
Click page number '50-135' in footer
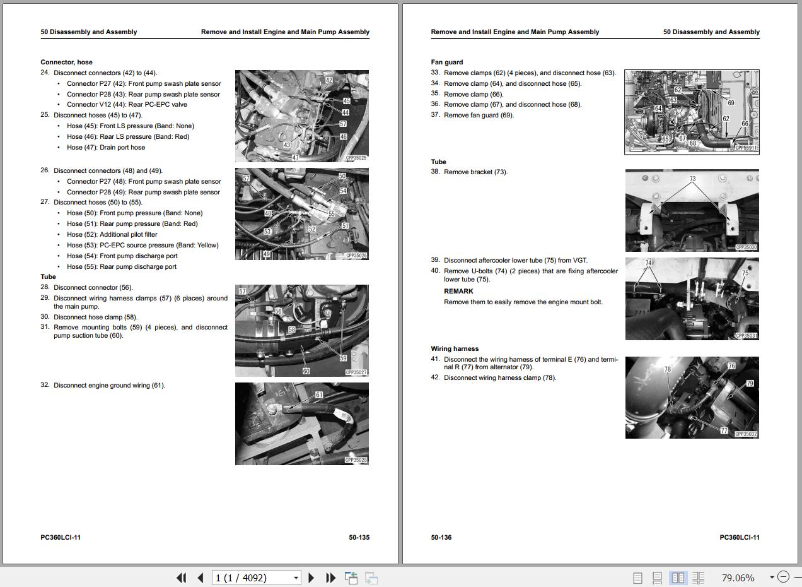click(x=359, y=537)
